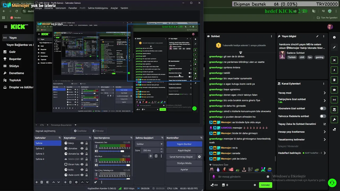Open Mic/Aux three-dot options
This screenshot has width=340, height=191.
97,160
